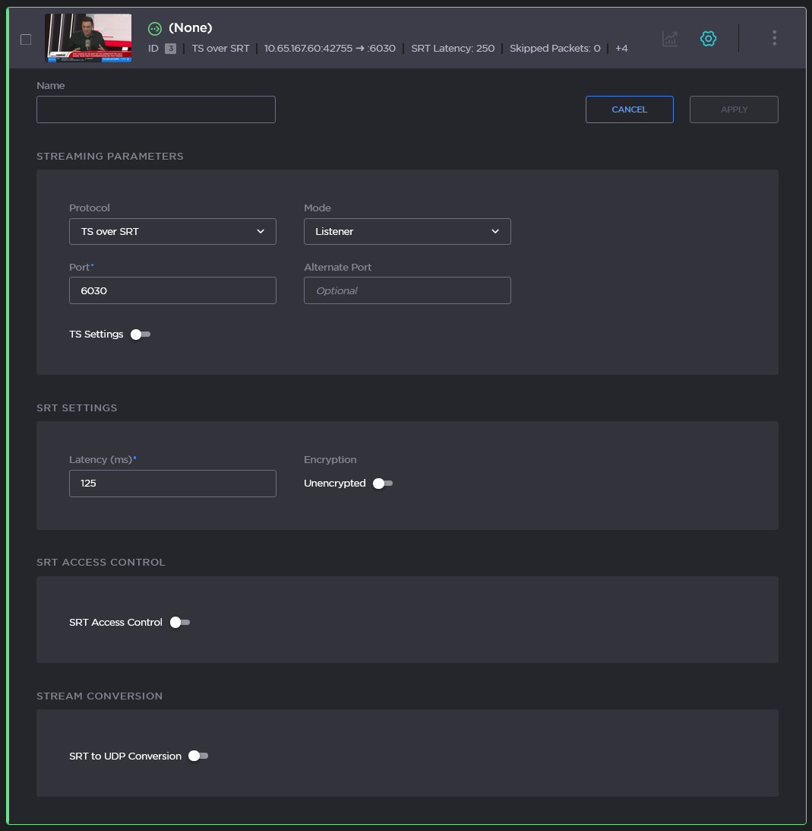The width and height of the screenshot is (812, 831).
Task: Focus the Port field showing 6030
Action: [x=172, y=290]
